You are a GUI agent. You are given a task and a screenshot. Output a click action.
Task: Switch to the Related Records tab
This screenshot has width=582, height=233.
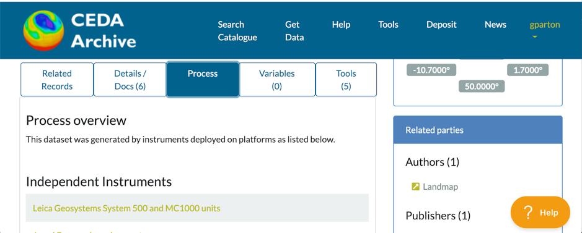[57, 80]
